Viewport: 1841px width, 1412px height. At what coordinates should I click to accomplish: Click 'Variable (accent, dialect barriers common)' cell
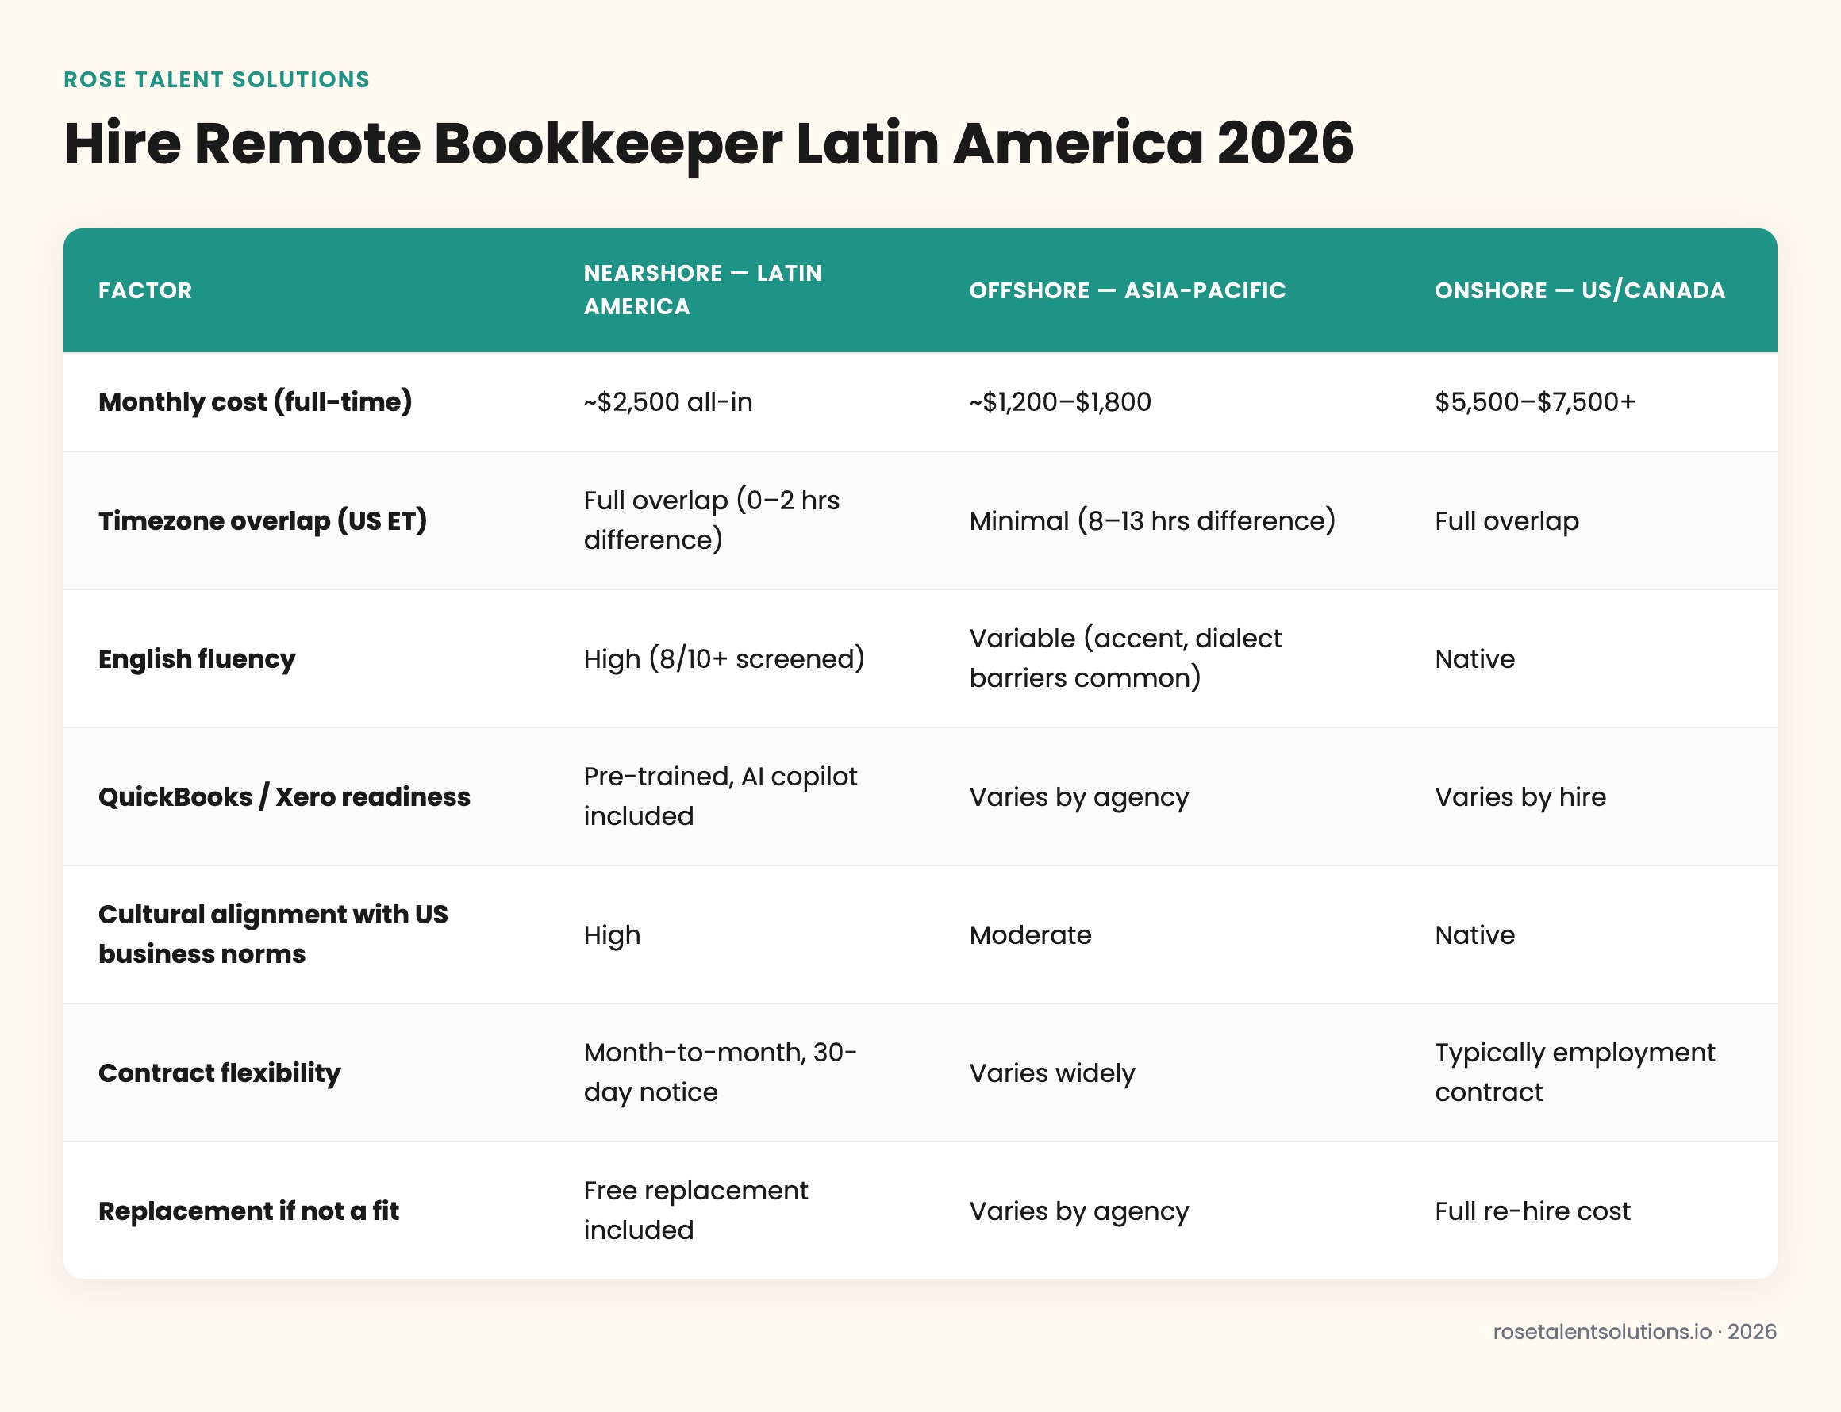(x=1125, y=658)
